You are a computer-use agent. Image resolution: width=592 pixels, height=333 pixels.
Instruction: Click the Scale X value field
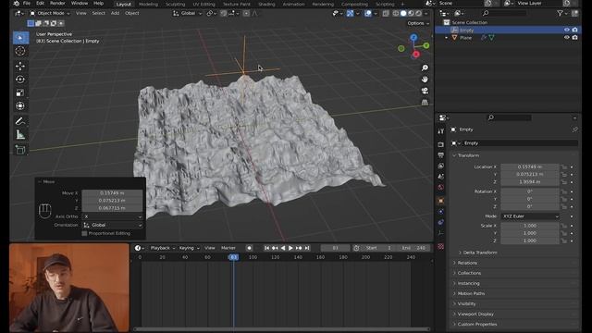pyautogui.click(x=530, y=226)
